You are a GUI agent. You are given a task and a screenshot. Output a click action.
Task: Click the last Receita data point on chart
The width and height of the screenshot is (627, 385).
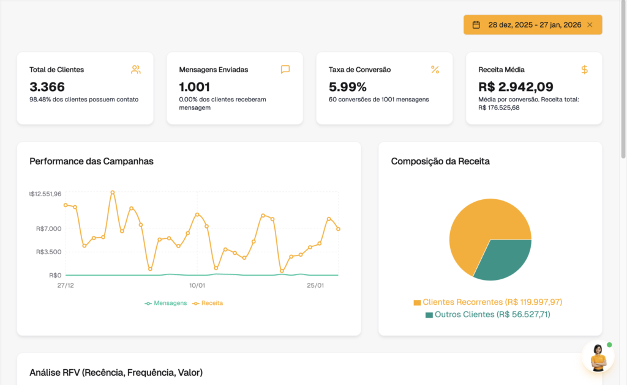338,229
